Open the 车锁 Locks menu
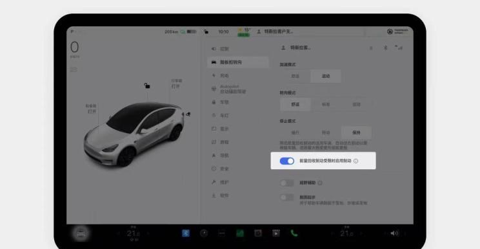This screenshot has width=480, height=249. [238, 102]
